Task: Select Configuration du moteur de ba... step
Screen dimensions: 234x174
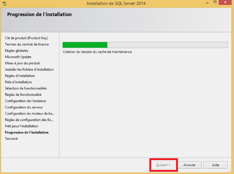Action: (x=30, y=113)
